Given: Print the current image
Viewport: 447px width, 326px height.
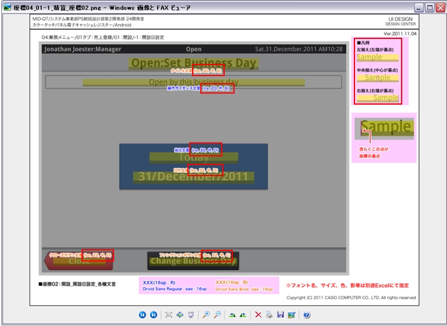Looking at the screenshot, I should click(x=269, y=315).
